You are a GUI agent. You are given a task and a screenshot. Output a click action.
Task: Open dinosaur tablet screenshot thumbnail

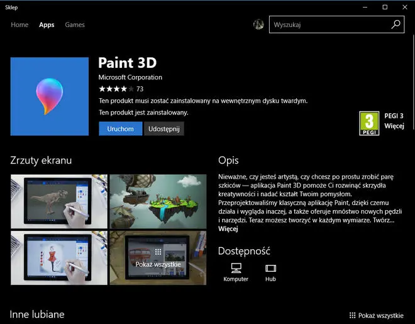pyautogui.click(x=59, y=201)
